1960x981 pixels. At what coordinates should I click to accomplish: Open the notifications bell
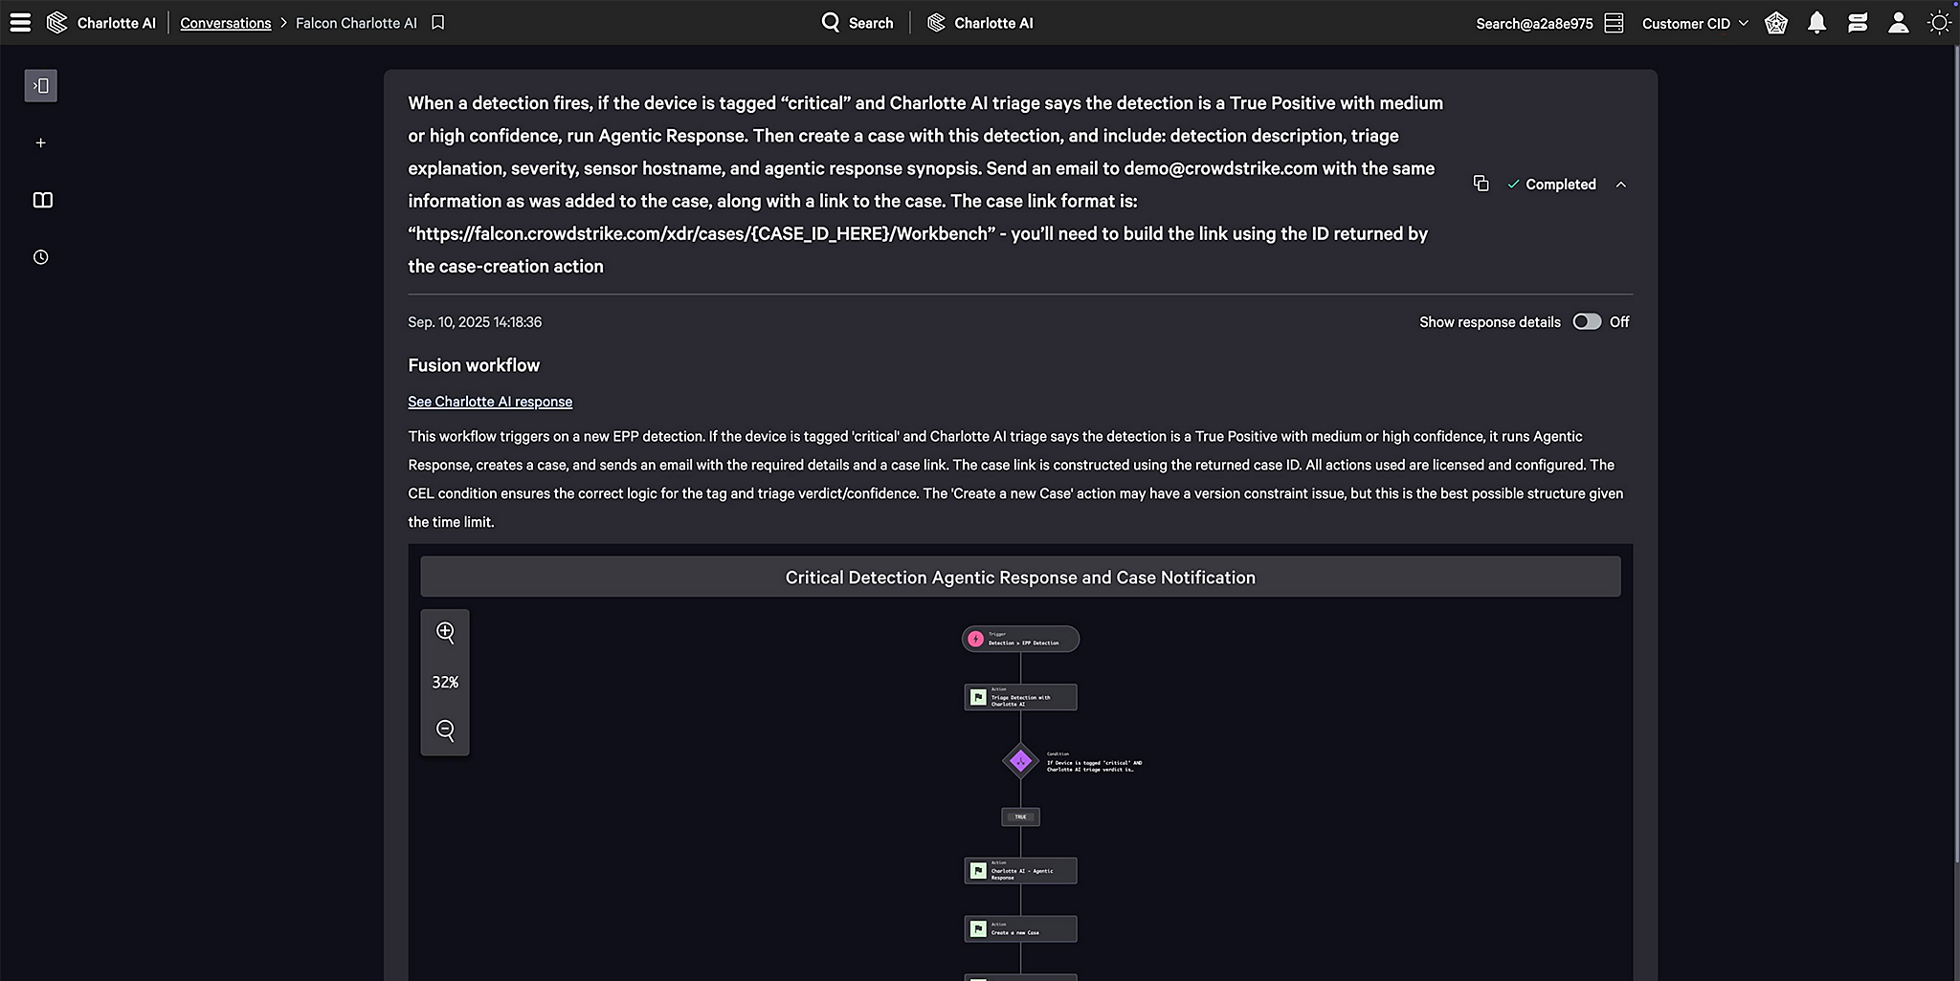coord(1816,23)
